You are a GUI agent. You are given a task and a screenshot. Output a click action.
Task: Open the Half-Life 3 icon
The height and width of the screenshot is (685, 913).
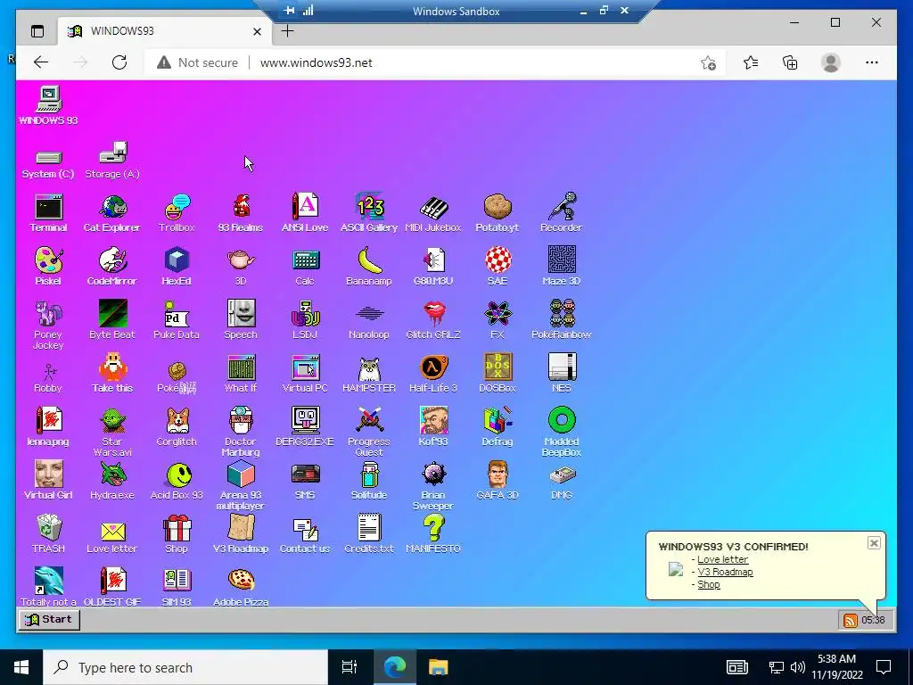coord(433,374)
